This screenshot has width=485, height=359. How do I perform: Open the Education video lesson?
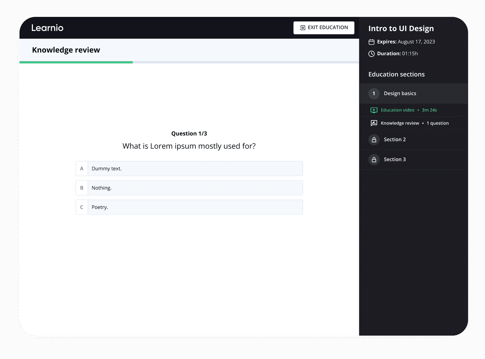tap(413, 110)
